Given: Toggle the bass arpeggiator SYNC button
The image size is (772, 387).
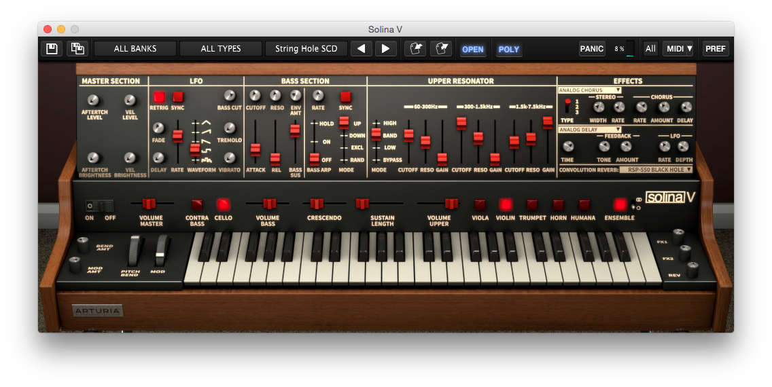Looking at the screenshot, I should point(346,96).
